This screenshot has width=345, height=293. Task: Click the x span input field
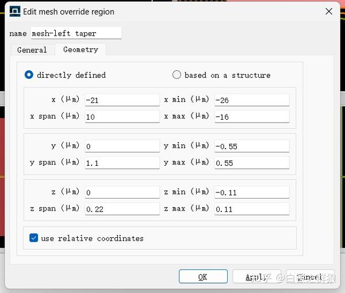point(122,116)
